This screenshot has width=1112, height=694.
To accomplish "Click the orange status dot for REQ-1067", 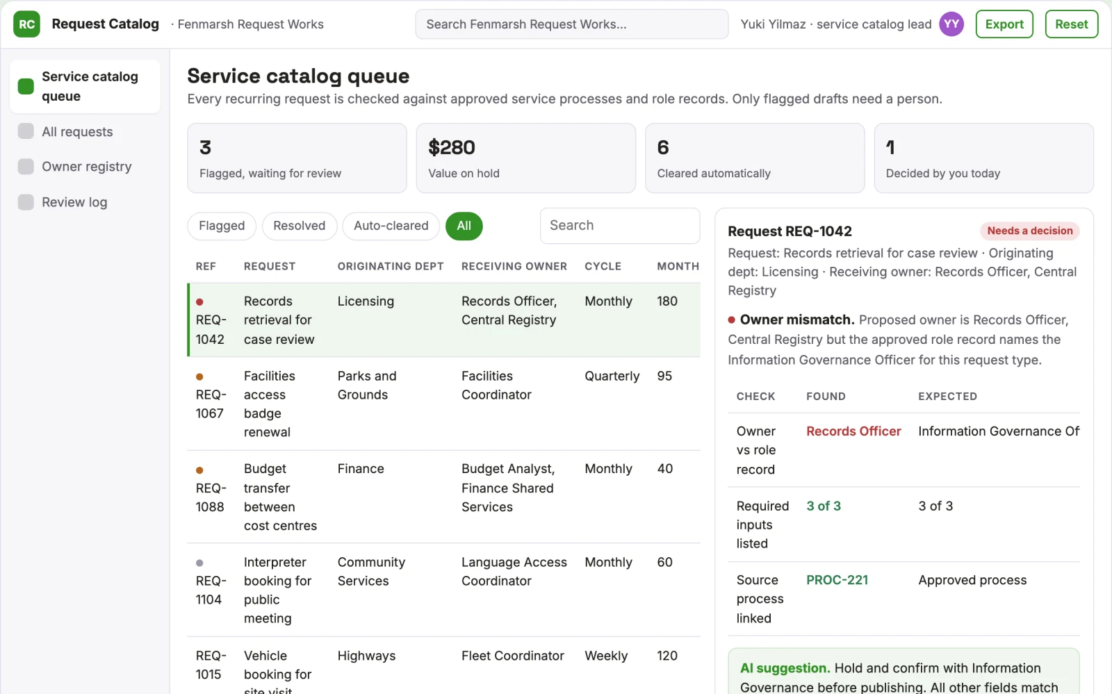I will (199, 377).
